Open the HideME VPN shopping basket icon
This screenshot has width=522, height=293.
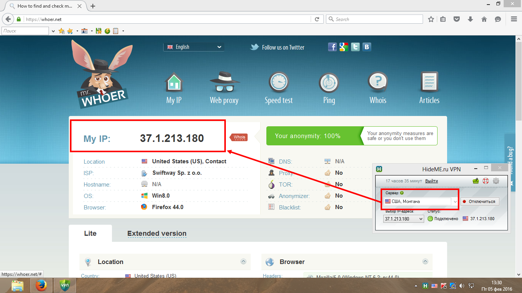(476, 181)
